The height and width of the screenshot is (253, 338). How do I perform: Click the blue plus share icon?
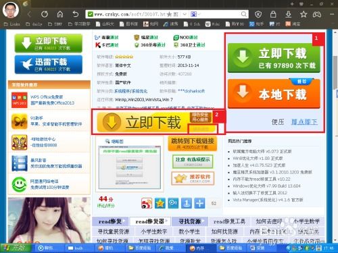coord(199,203)
